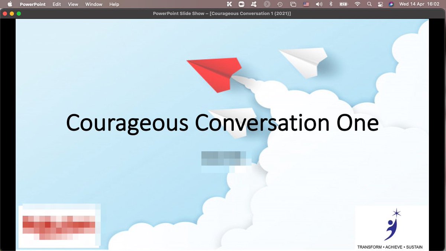Minimize the slide show window with yellow button
This screenshot has height=251, width=446.
pos(12,13)
